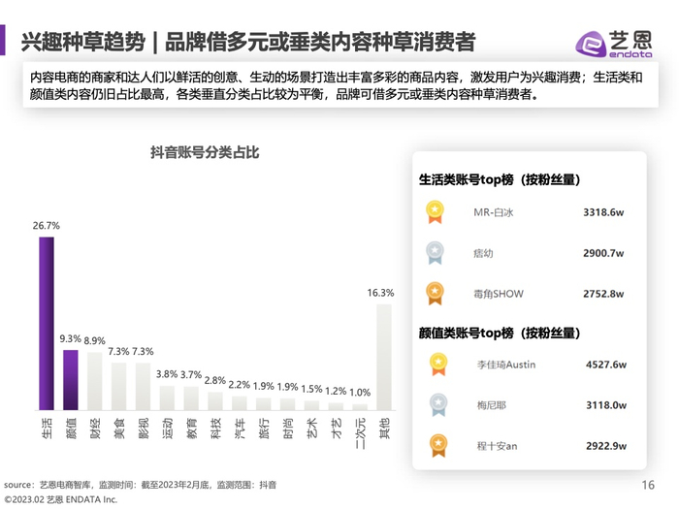Click the 运动 axis label
The image size is (679, 509).
167,428
